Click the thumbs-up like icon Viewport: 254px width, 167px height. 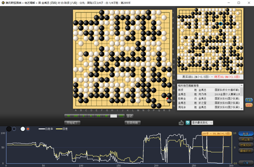pyautogui.click(x=181, y=123)
